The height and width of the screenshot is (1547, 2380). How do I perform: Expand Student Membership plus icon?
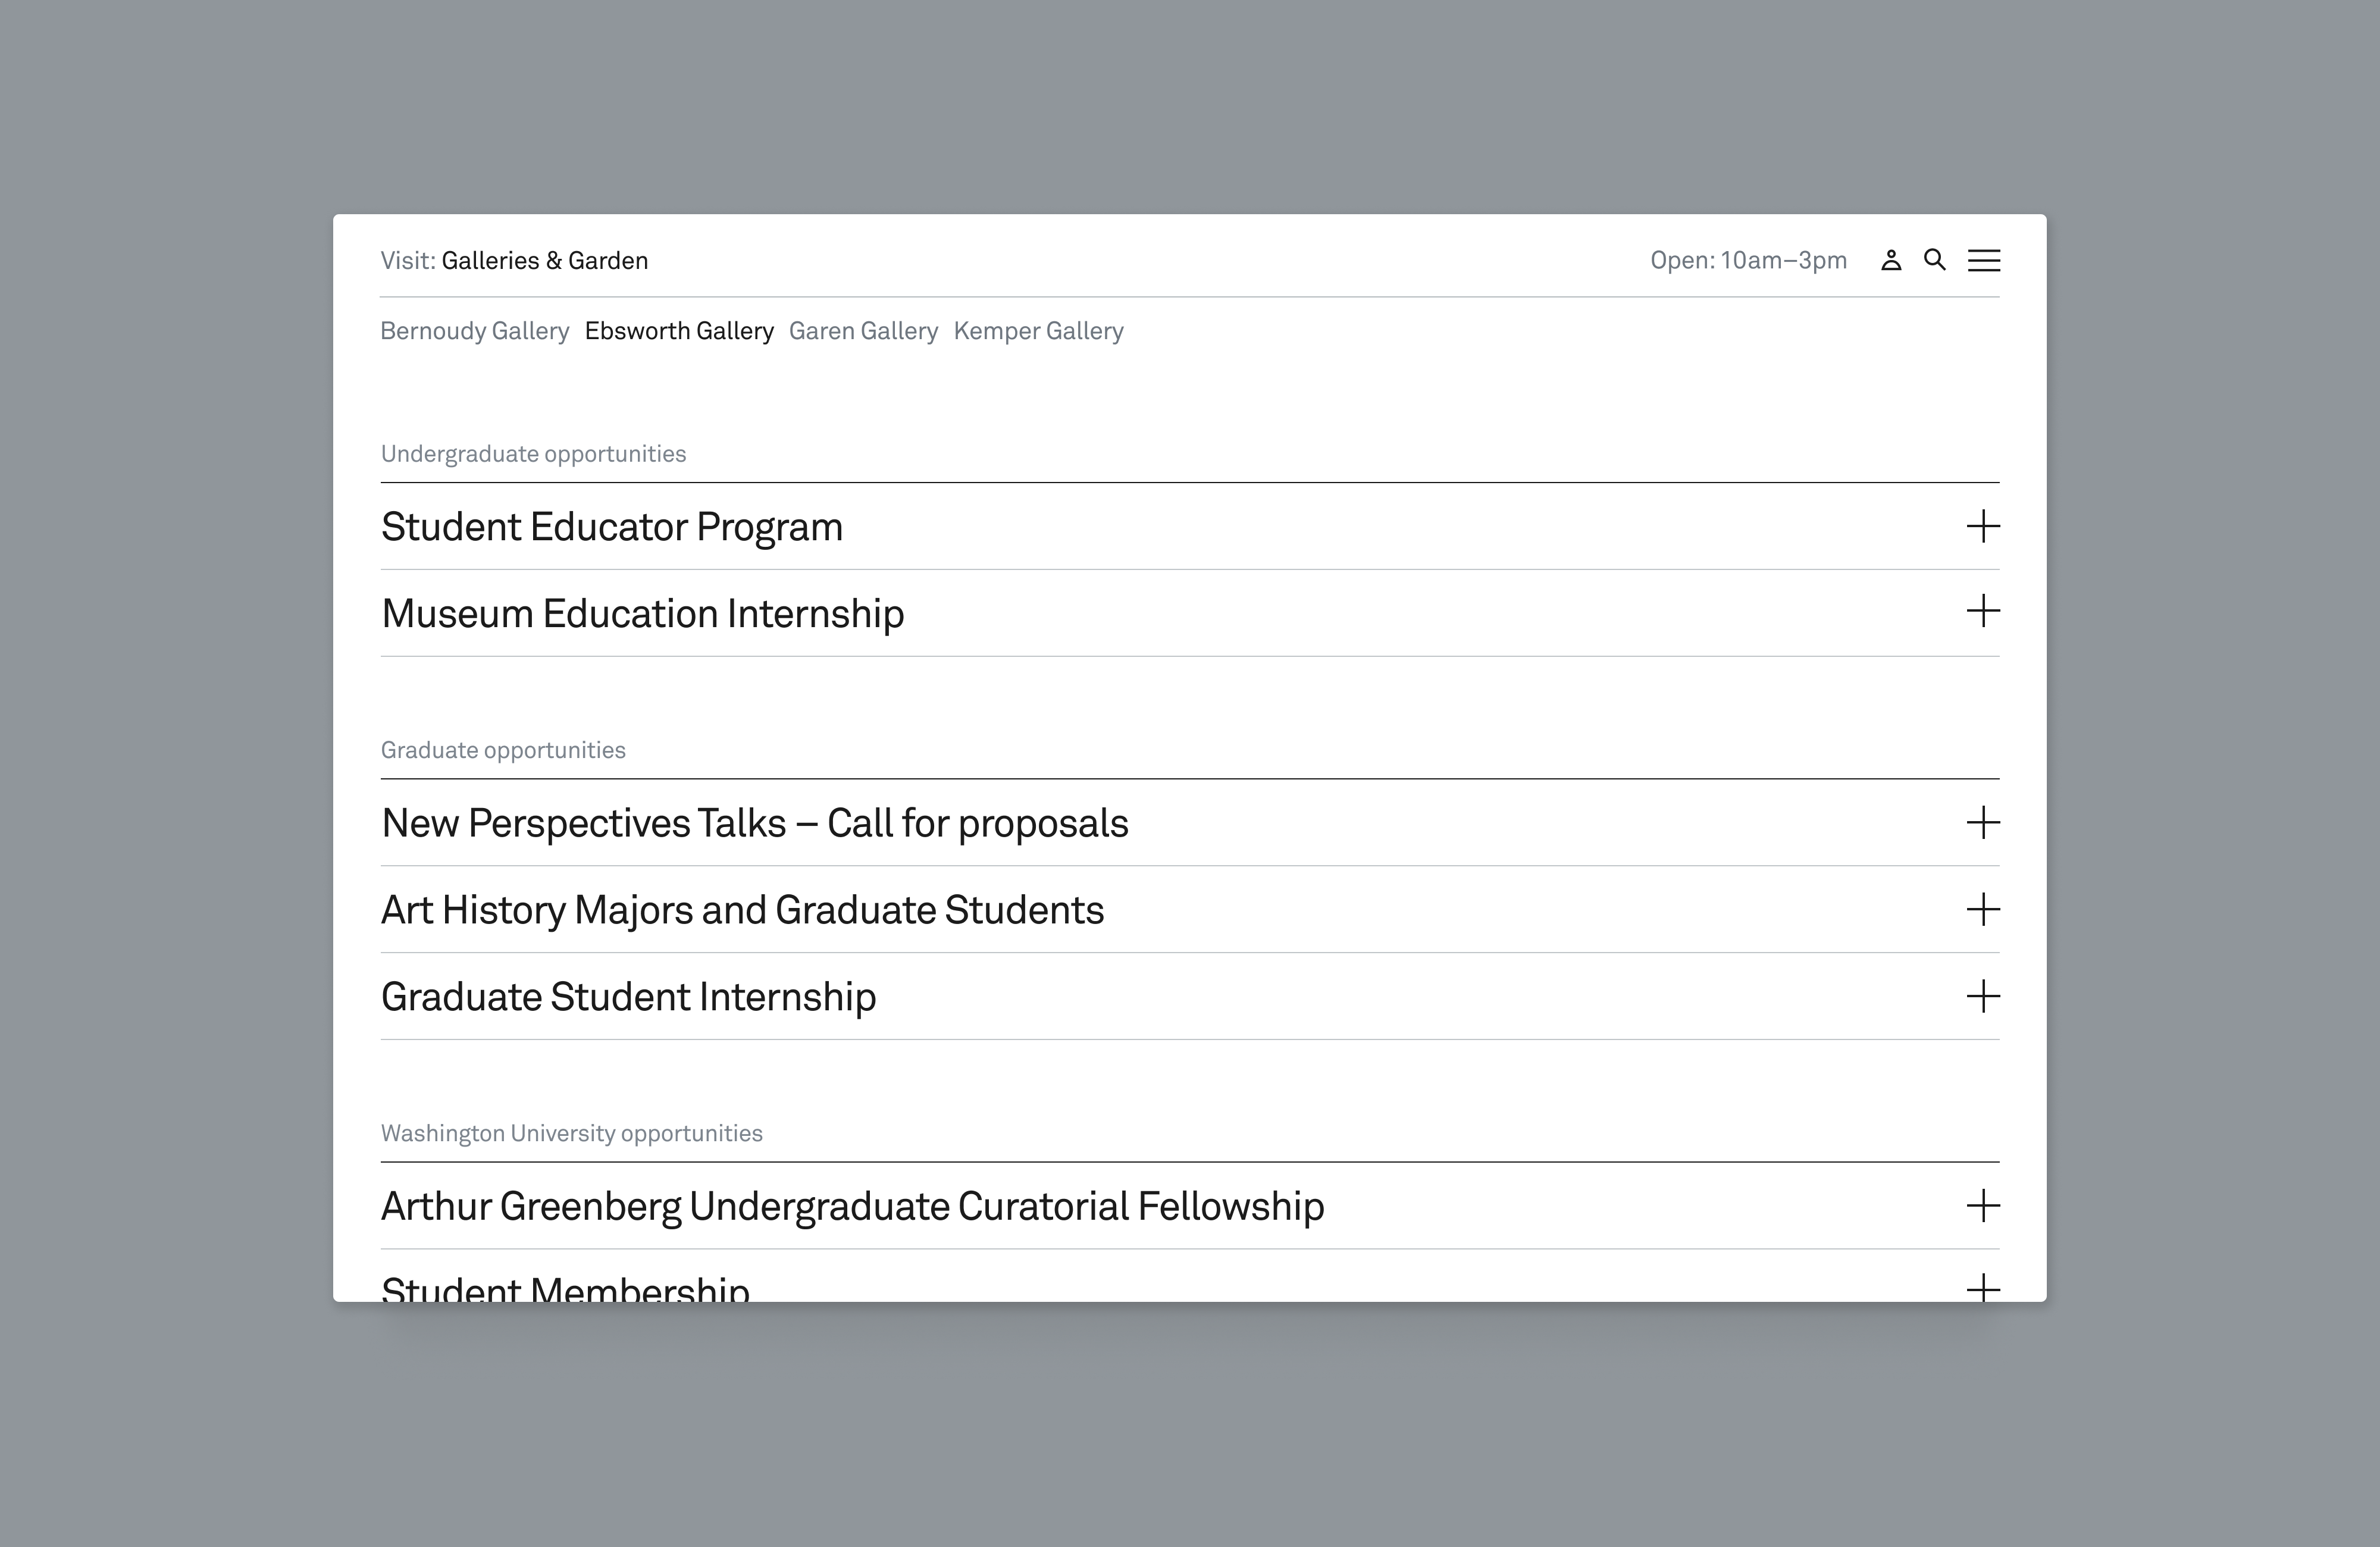(x=1983, y=1287)
